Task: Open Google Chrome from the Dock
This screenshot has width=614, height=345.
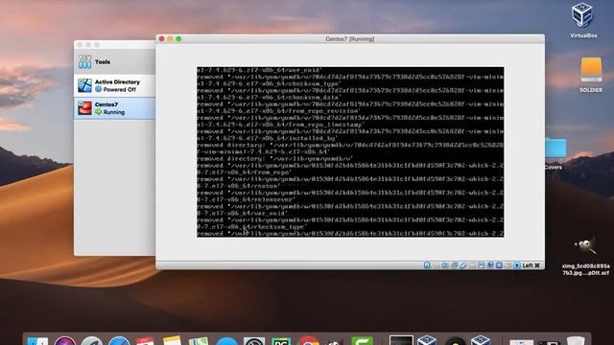Action: pos(309,341)
